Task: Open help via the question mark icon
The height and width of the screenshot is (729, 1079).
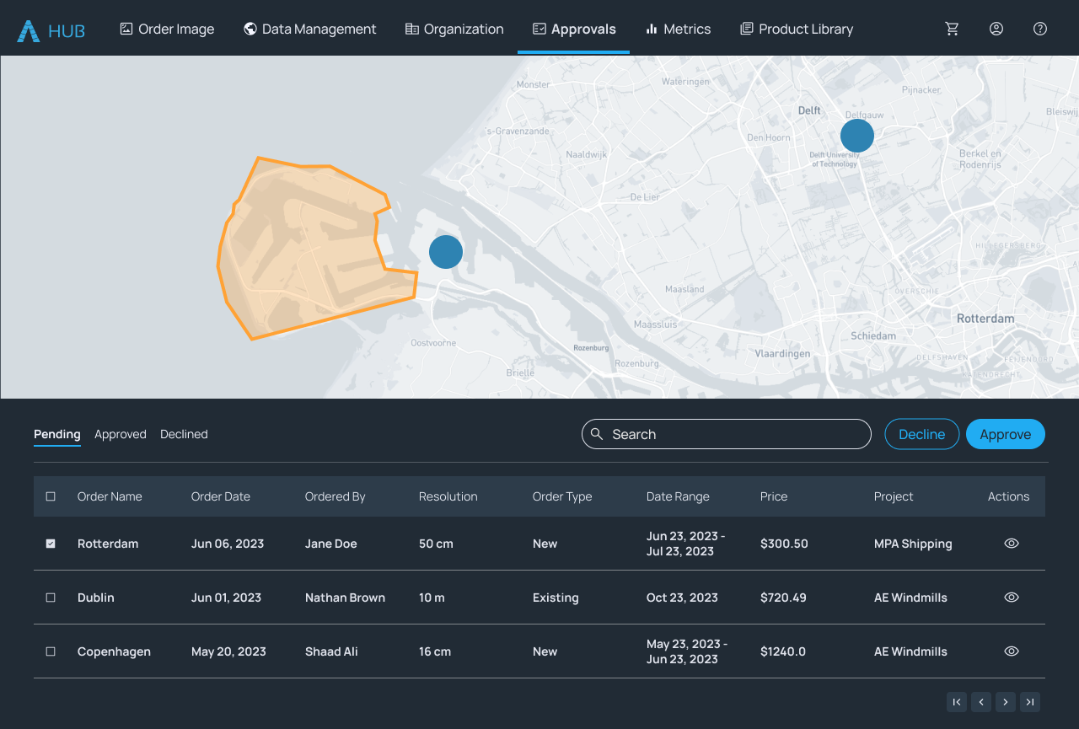Action: (1039, 28)
